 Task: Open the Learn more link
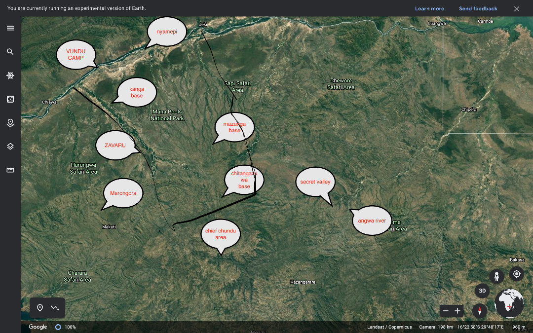click(430, 8)
